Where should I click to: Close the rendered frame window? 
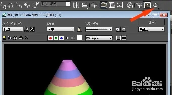(164, 15)
